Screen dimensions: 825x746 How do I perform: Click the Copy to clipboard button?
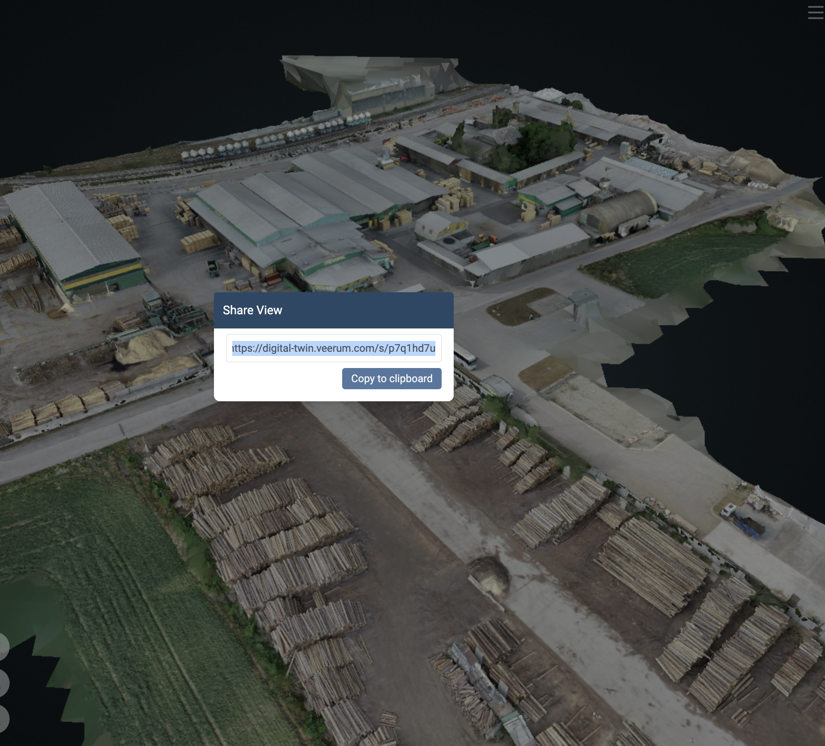(x=391, y=378)
